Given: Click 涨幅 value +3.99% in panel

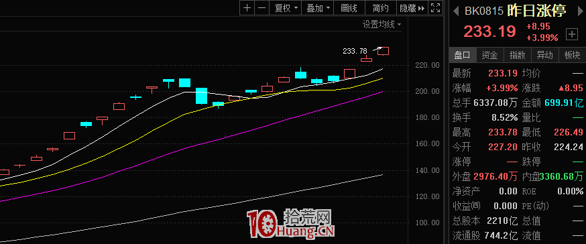Looking at the screenshot, I should tap(502, 88).
